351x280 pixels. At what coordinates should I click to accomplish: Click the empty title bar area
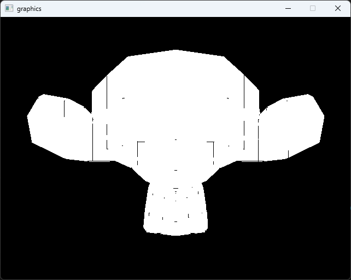click(164, 9)
